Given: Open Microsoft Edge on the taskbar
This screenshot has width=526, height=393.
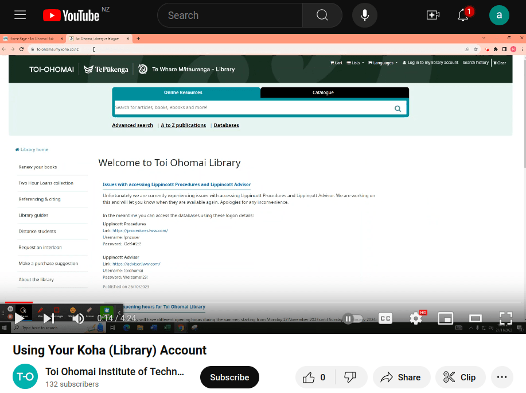Looking at the screenshot, I should 126,327.
